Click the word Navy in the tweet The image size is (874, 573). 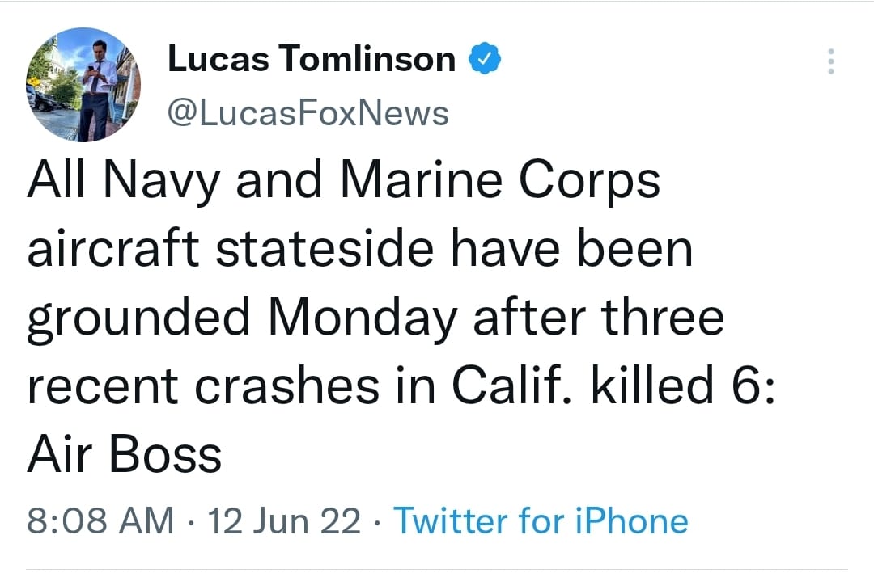(161, 181)
